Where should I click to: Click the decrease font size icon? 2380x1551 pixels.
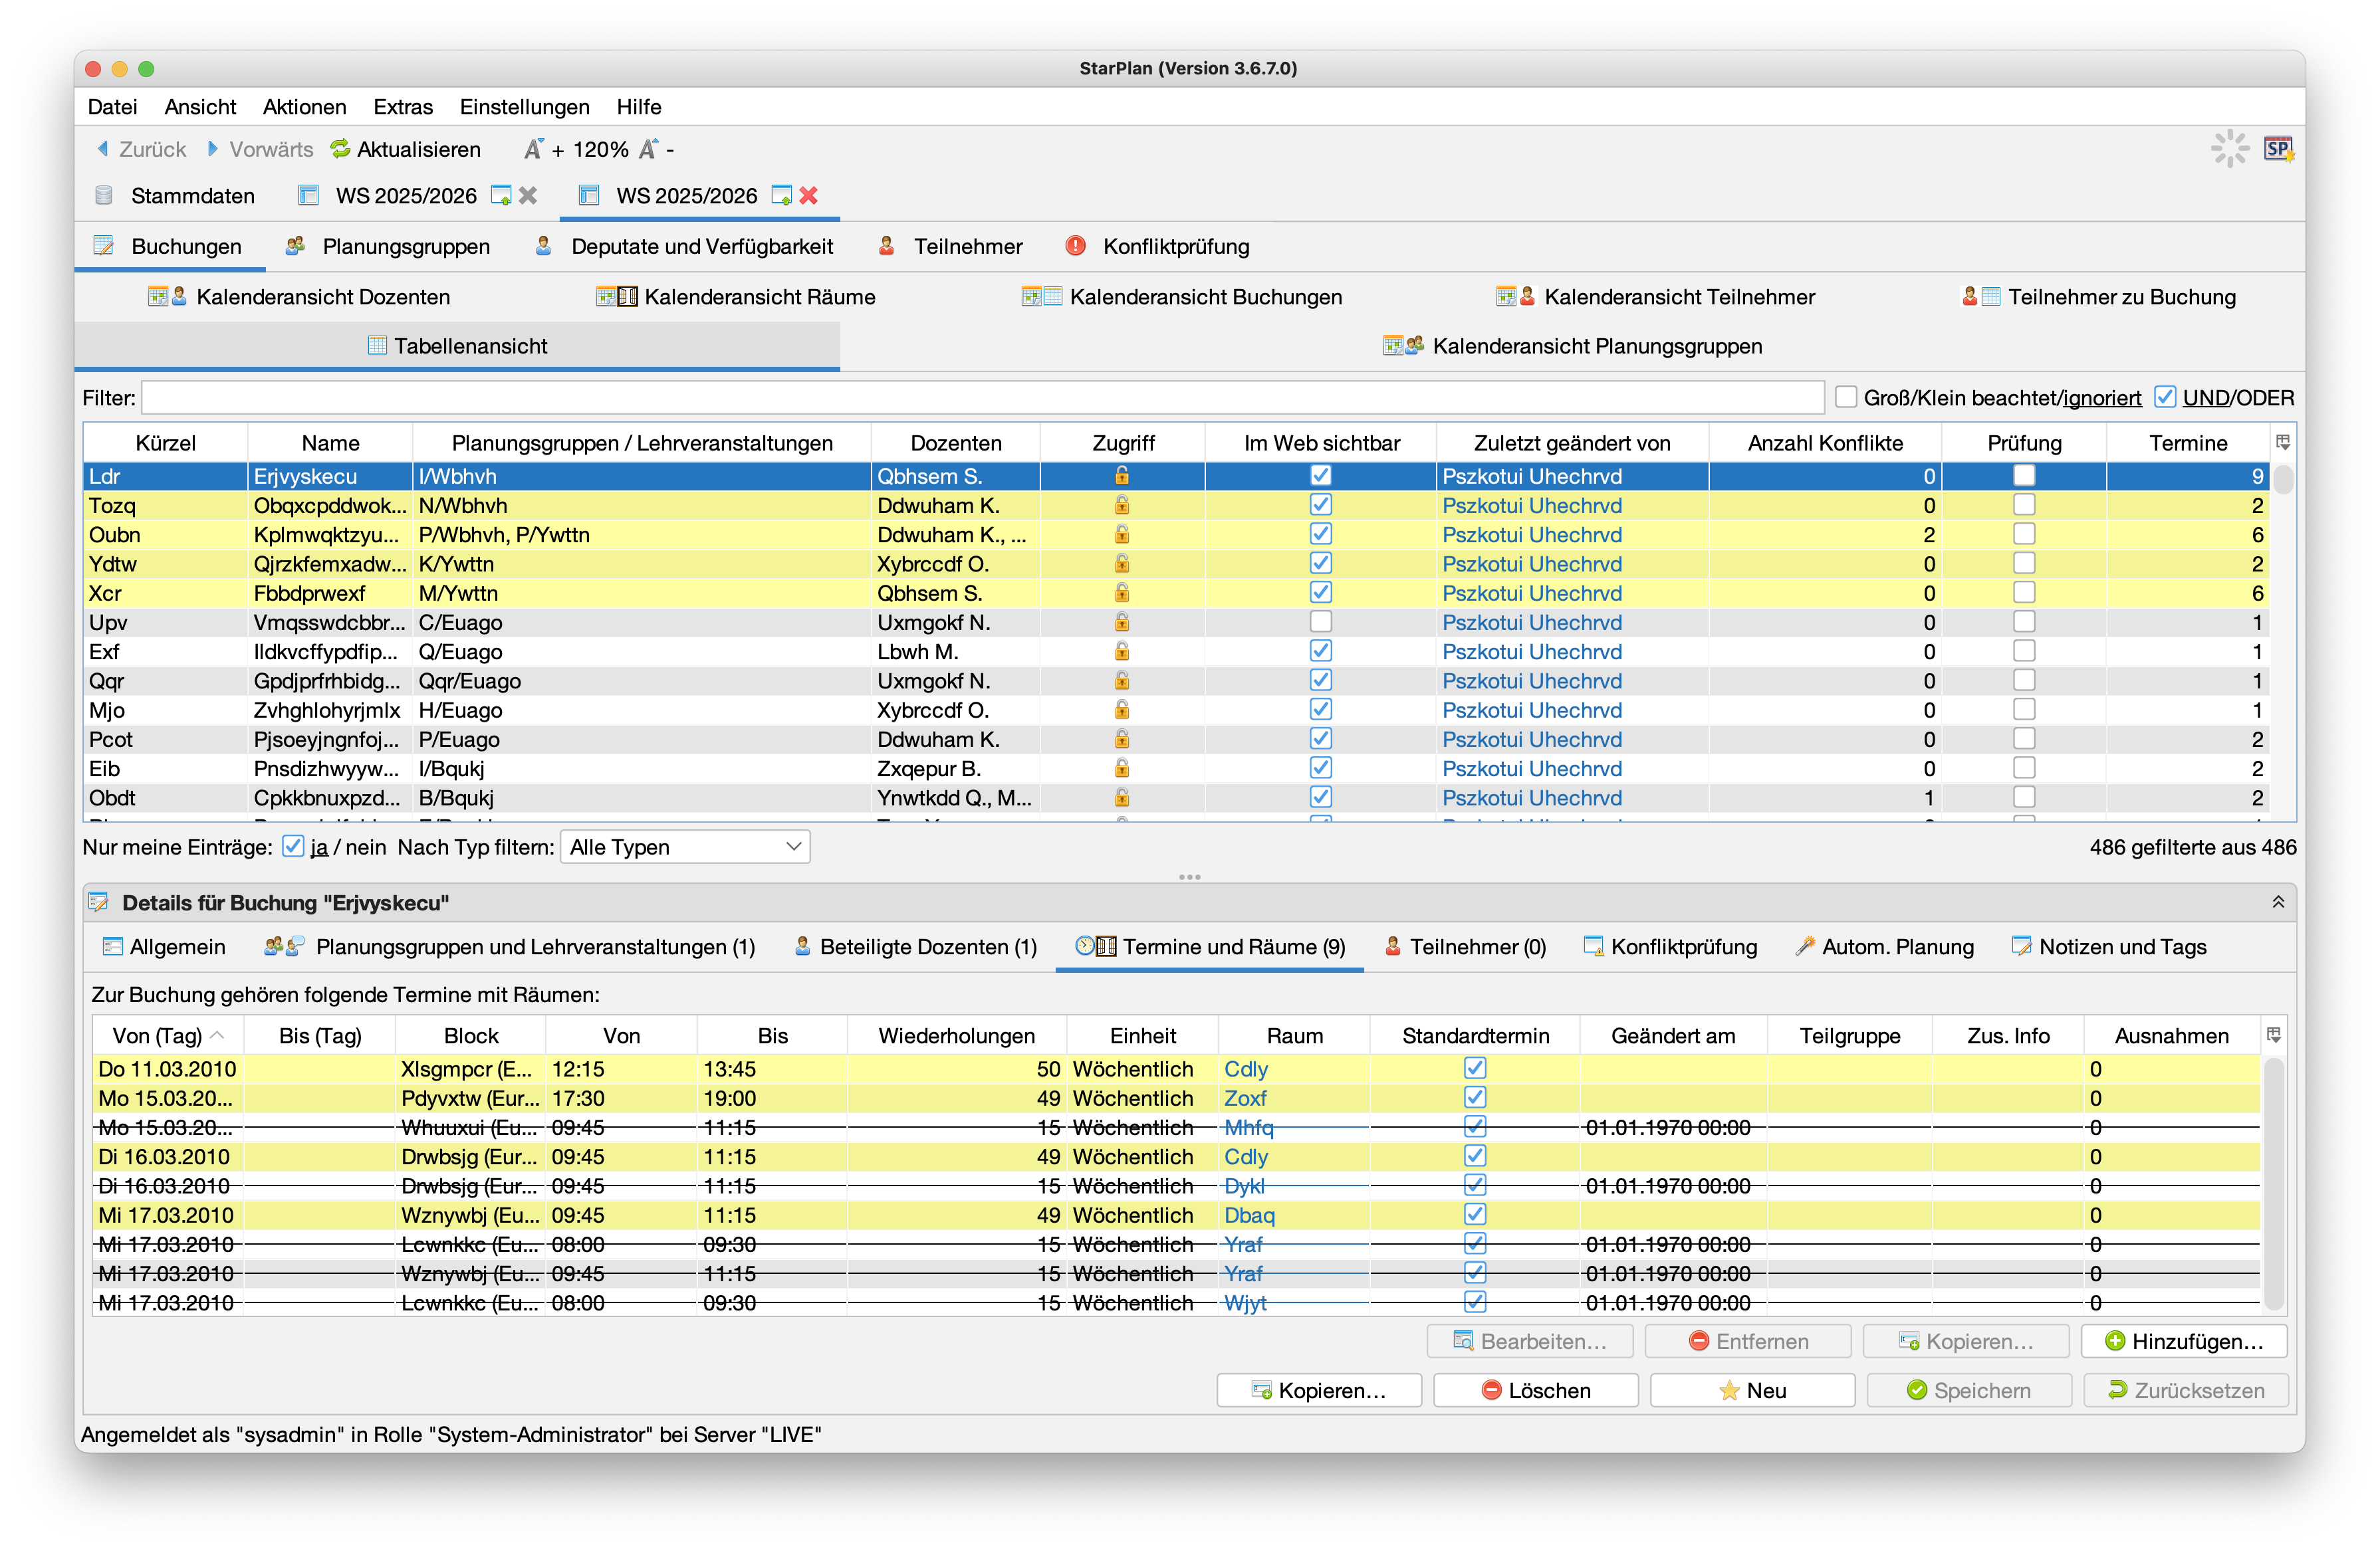[x=648, y=149]
